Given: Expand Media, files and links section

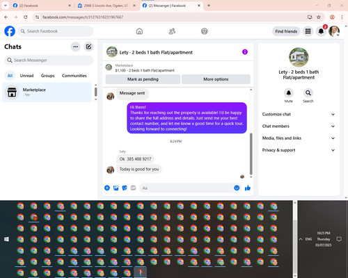Looking at the screenshot, I should tap(299, 138).
